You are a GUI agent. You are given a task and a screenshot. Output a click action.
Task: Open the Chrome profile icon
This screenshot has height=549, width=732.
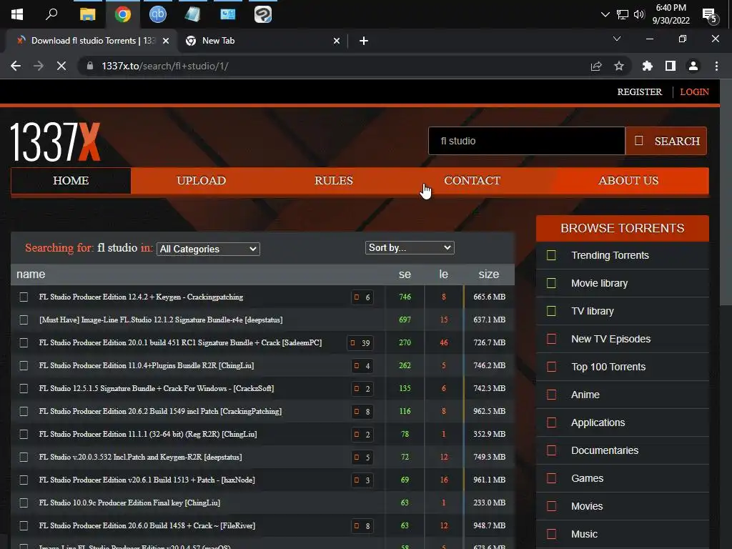[x=693, y=66]
